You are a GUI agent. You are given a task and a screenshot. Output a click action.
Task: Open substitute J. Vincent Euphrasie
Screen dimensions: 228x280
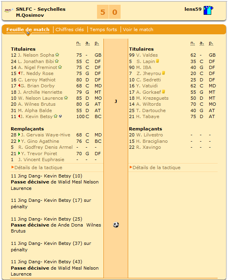tap(41, 160)
